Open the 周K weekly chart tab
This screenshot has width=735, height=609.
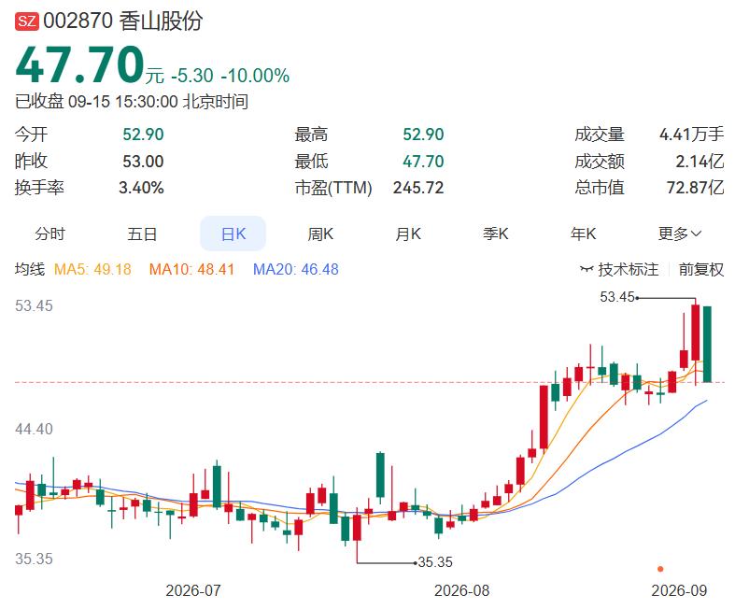tap(320, 234)
